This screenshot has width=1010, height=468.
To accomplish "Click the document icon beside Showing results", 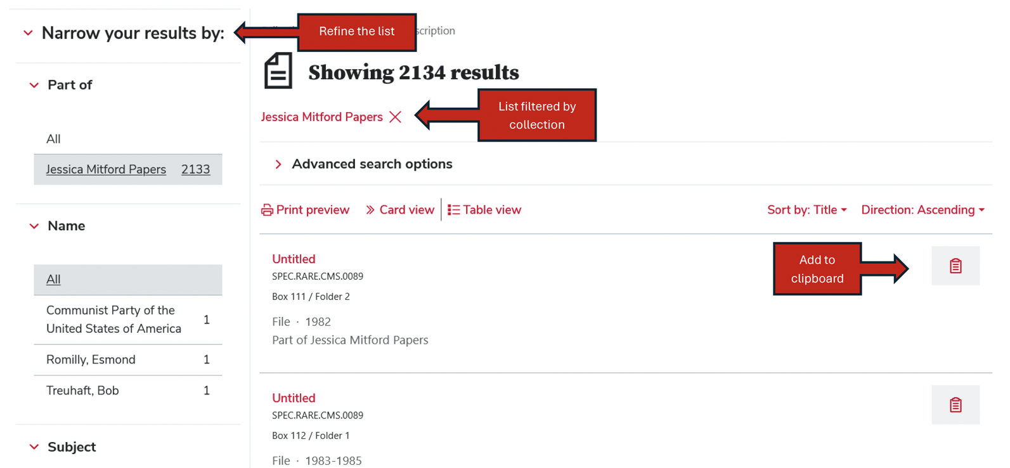I will (278, 70).
